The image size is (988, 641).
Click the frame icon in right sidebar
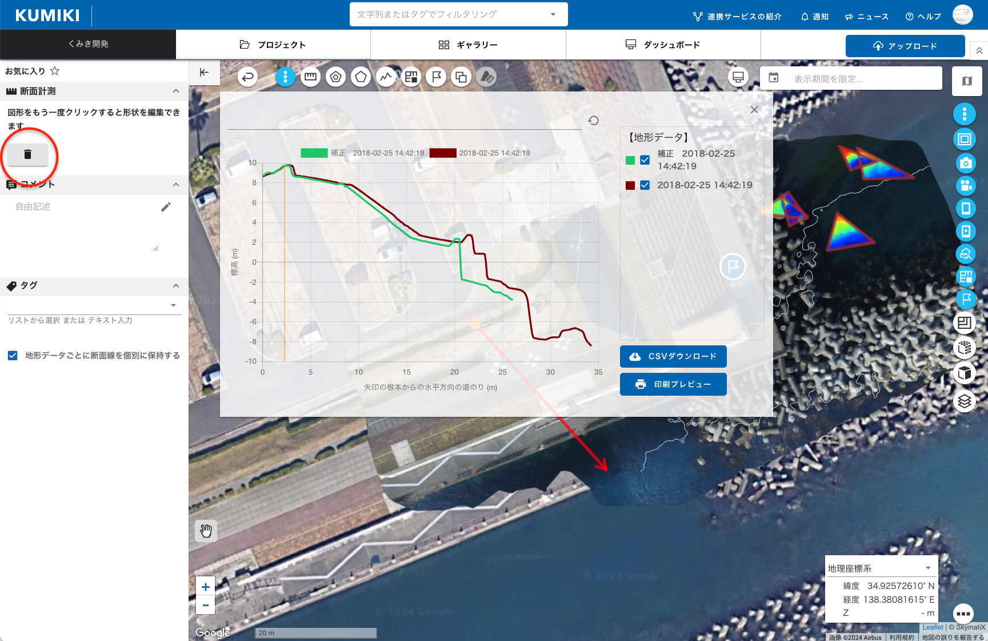click(x=965, y=139)
